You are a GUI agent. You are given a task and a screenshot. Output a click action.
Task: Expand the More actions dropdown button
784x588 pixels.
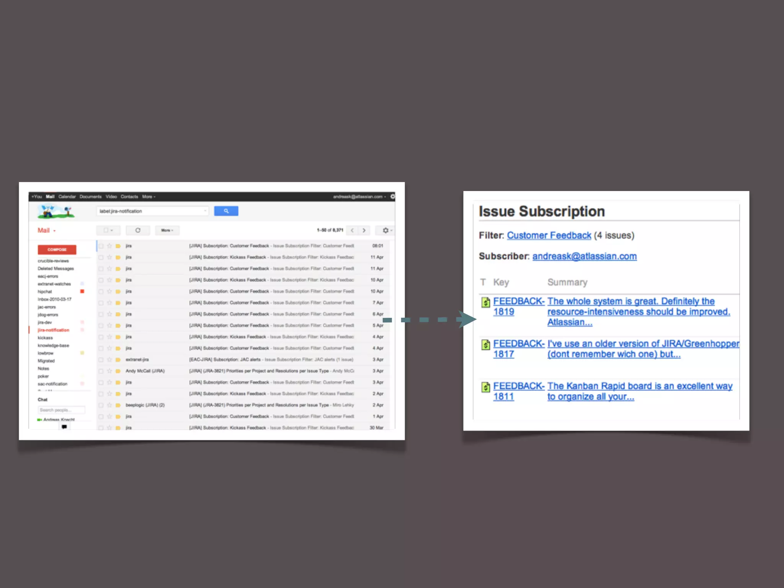[167, 230]
